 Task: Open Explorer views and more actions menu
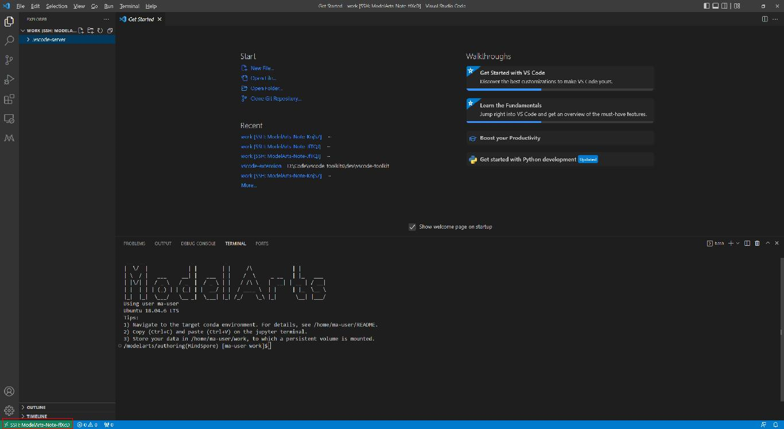(x=106, y=19)
